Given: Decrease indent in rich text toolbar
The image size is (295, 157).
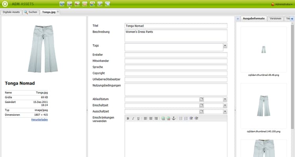Looking at the screenshot, I should (x=191, y=118).
